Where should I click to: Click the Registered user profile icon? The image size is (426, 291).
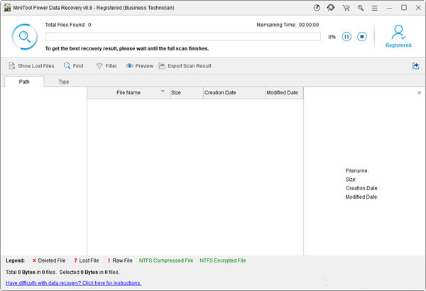pos(398,34)
